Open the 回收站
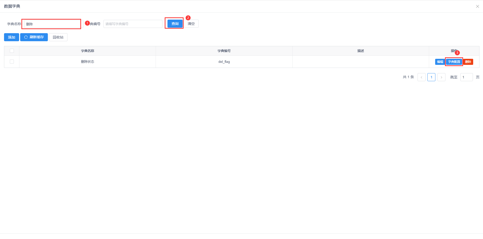 (x=58, y=37)
